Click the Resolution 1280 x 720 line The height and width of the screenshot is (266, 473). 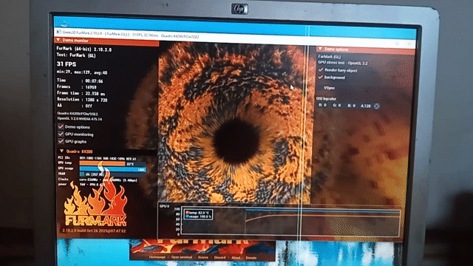pyautogui.click(x=82, y=100)
